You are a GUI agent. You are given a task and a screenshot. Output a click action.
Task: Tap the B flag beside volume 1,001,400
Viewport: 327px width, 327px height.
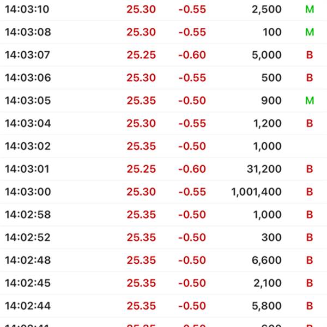[x=310, y=192]
